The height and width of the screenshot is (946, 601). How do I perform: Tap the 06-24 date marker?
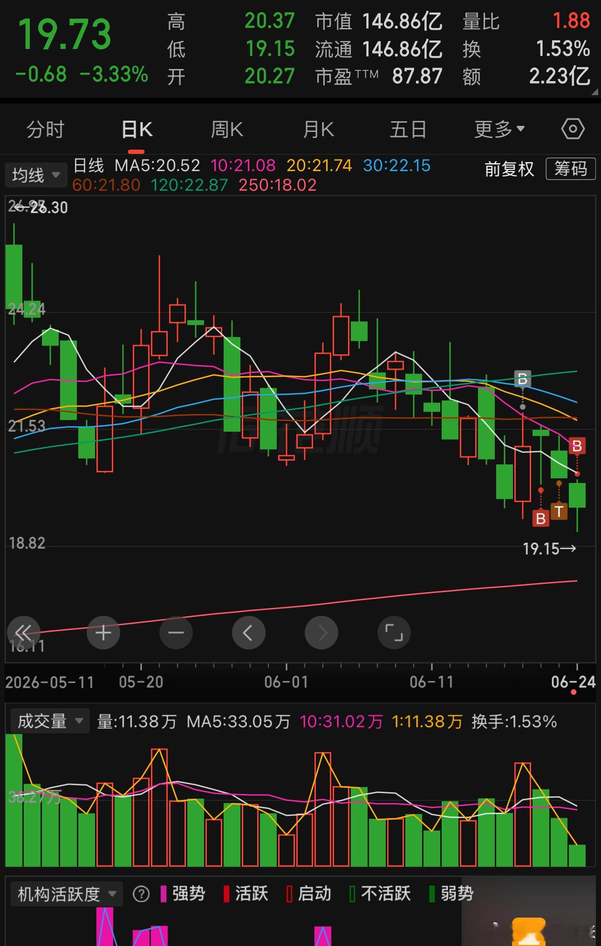point(573,682)
